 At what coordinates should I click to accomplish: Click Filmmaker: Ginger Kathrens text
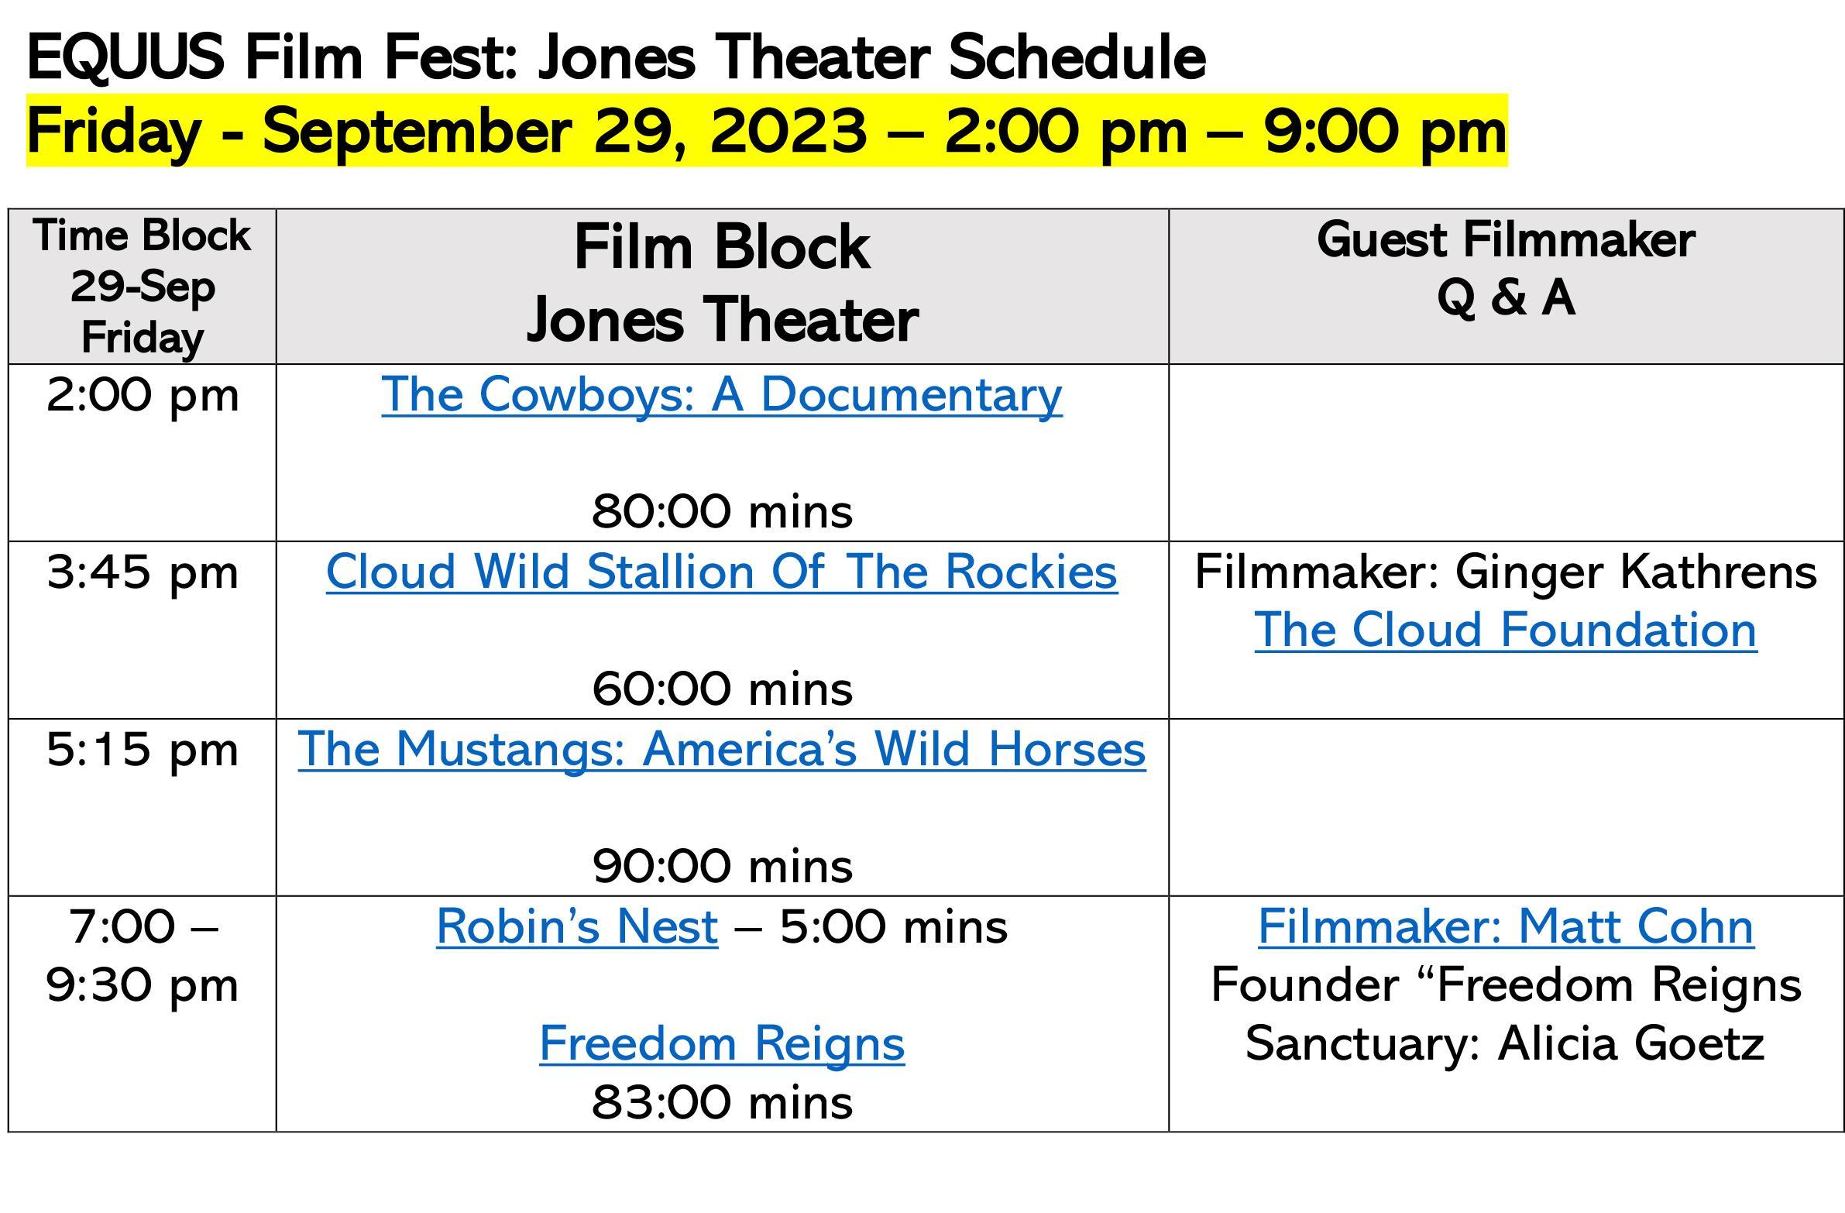(1506, 572)
